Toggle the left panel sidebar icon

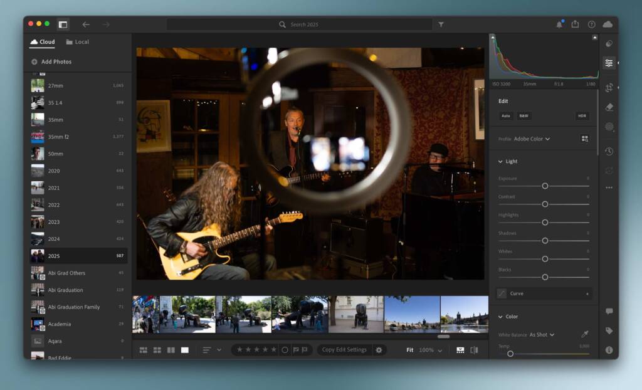[63, 24]
